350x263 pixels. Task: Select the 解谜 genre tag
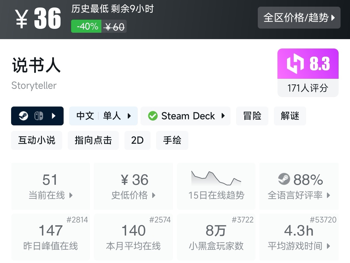290,116
